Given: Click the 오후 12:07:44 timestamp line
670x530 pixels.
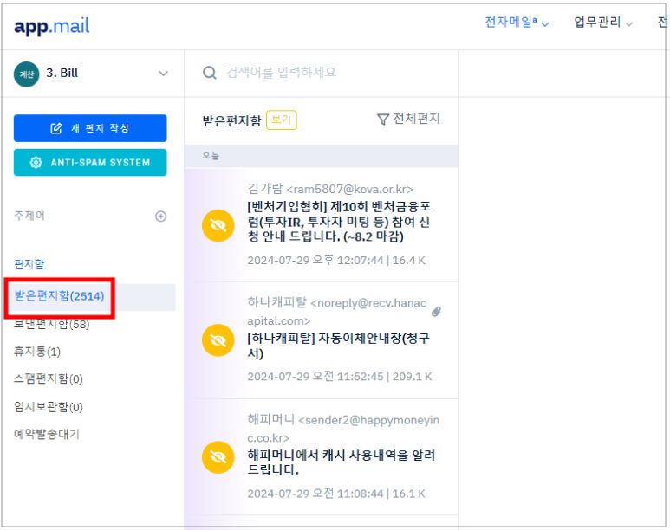Looking at the screenshot, I should pos(336,260).
